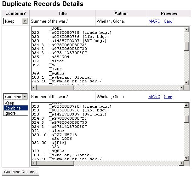Open the first record's Keep dropdown
Screen dimensions: 195x178
click(x=16, y=21)
